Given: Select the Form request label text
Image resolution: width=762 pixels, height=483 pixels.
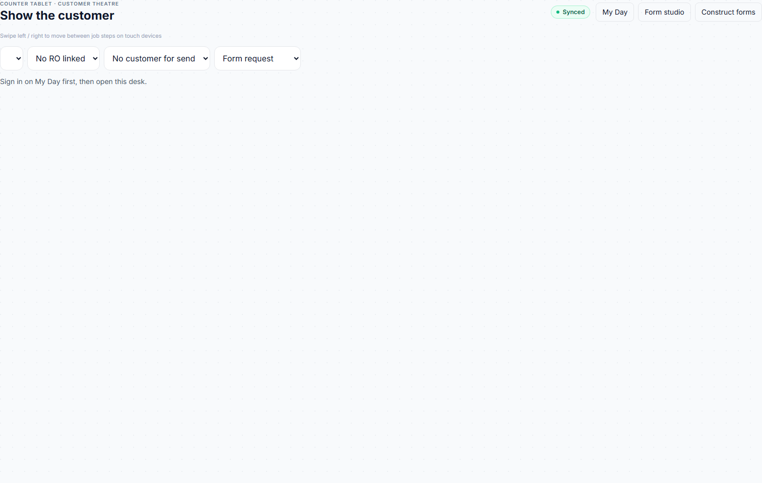Looking at the screenshot, I should click(x=248, y=58).
